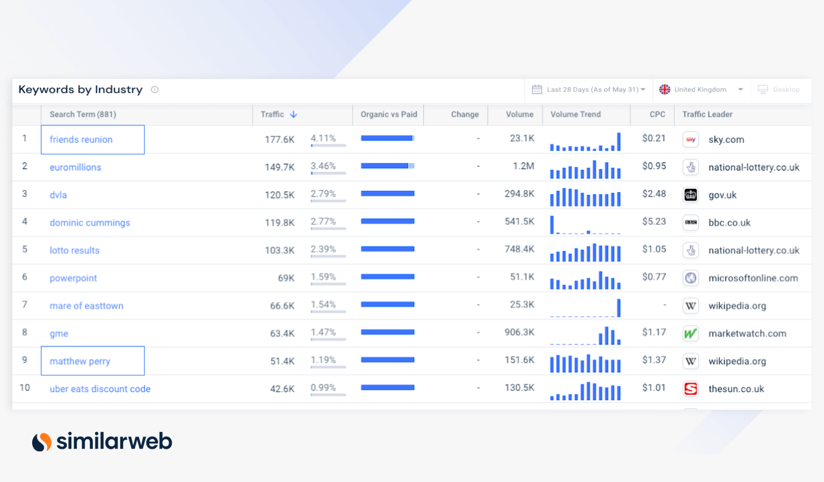Click the Similarweb logo

click(x=102, y=441)
